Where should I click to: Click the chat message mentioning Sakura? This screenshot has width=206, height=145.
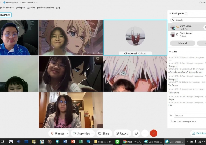click(x=185, y=72)
